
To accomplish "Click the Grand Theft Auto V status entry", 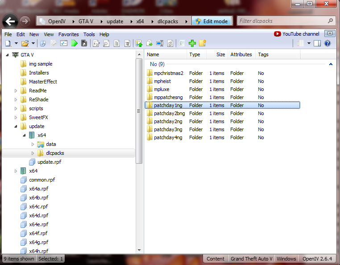I will pyautogui.click(x=251, y=259).
